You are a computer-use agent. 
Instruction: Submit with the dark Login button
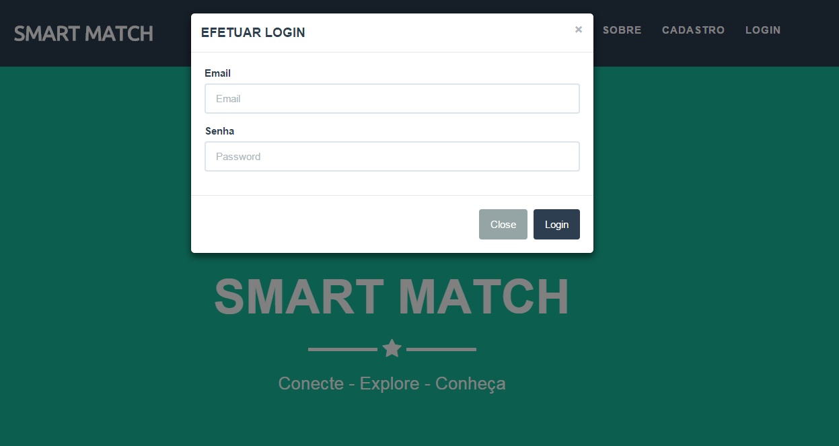[x=556, y=225]
